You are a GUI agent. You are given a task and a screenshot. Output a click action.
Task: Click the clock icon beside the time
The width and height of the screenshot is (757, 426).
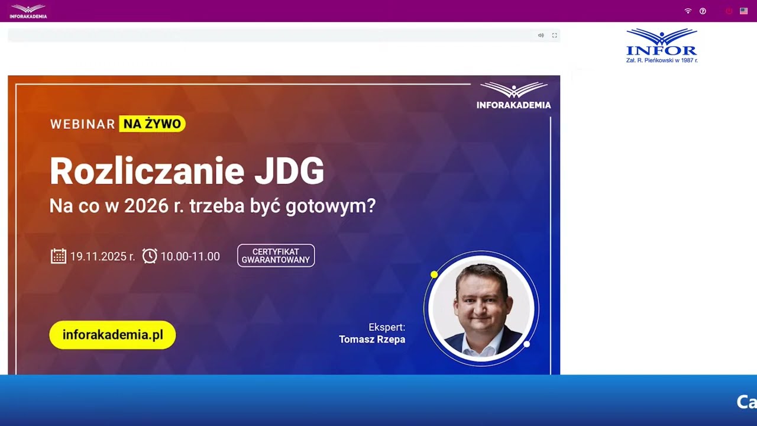click(x=150, y=256)
